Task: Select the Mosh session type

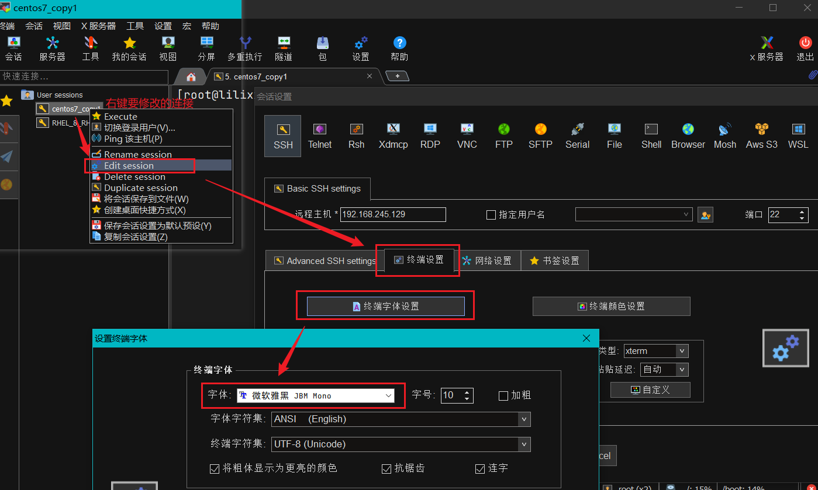Action: [x=725, y=136]
